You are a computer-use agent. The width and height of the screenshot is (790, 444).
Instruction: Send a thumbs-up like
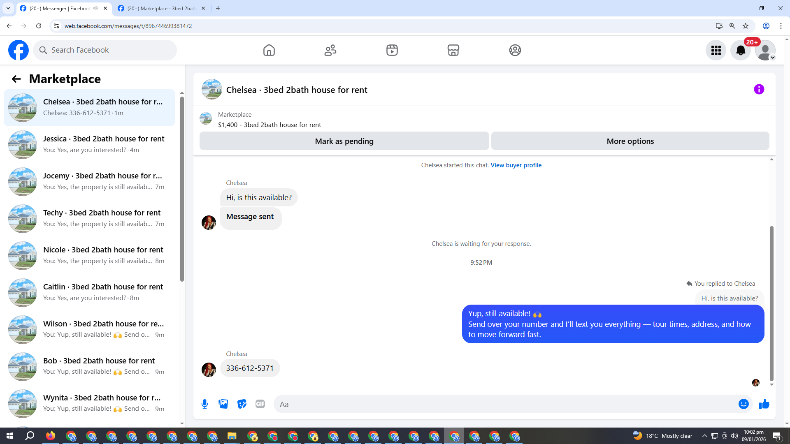pos(764,404)
